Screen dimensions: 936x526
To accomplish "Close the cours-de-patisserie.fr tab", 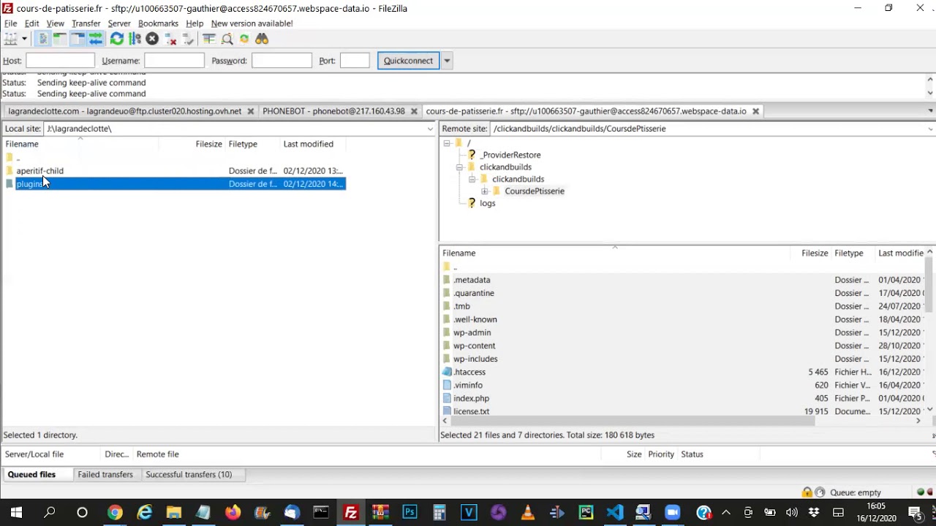I will point(755,111).
